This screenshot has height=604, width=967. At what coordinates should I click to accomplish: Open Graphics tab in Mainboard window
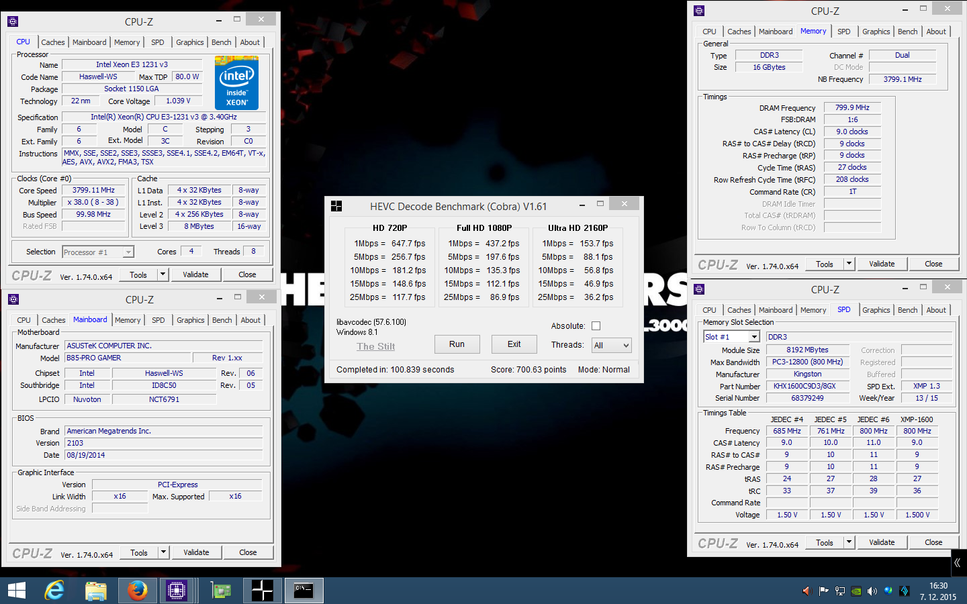coord(191,320)
